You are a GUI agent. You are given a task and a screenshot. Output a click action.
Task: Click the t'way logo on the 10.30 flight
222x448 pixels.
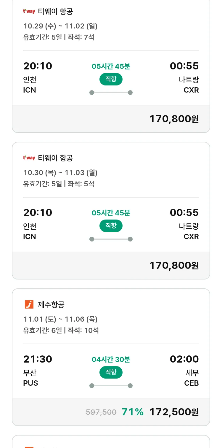pos(29,158)
